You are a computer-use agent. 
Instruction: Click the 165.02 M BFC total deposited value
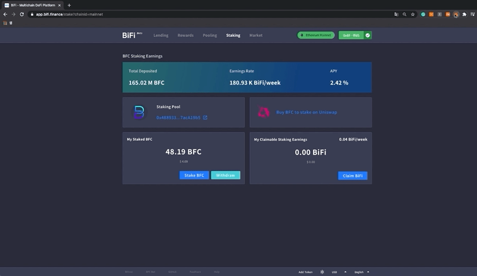tap(146, 83)
